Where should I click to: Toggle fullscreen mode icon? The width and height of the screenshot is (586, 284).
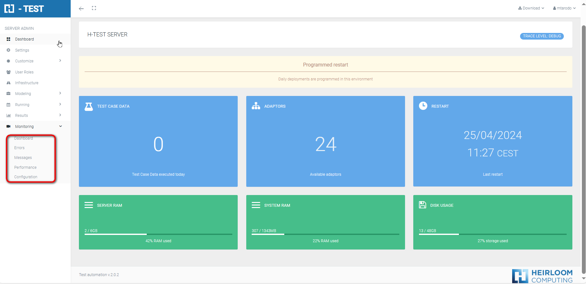[94, 8]
